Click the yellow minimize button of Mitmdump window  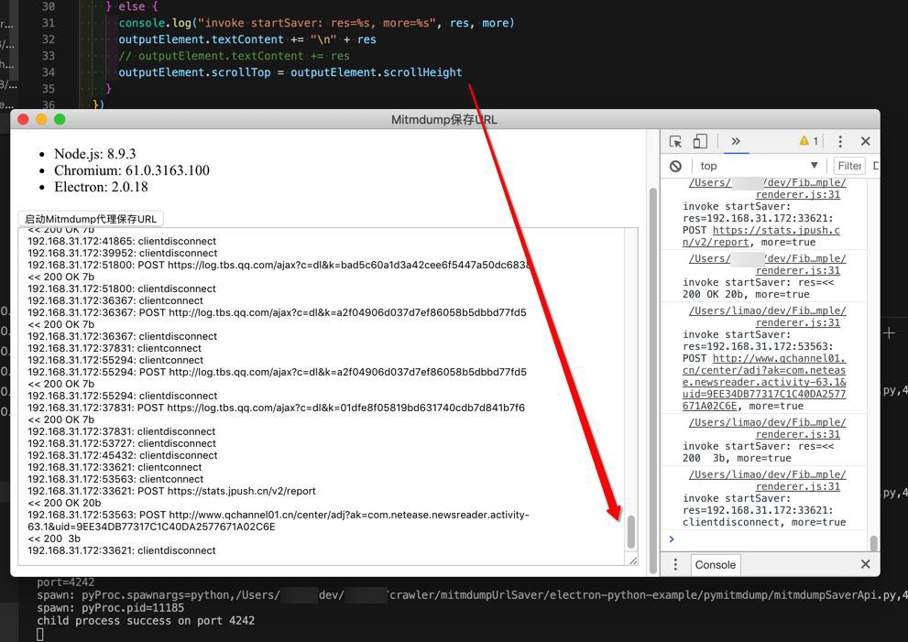point(42,119)
